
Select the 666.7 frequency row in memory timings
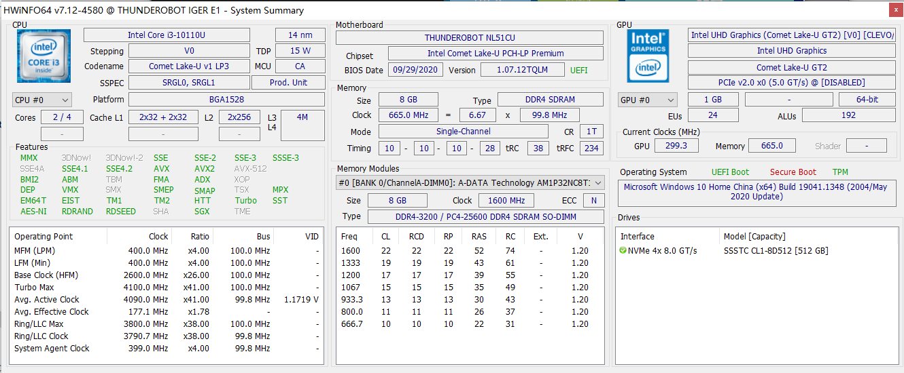470,324
